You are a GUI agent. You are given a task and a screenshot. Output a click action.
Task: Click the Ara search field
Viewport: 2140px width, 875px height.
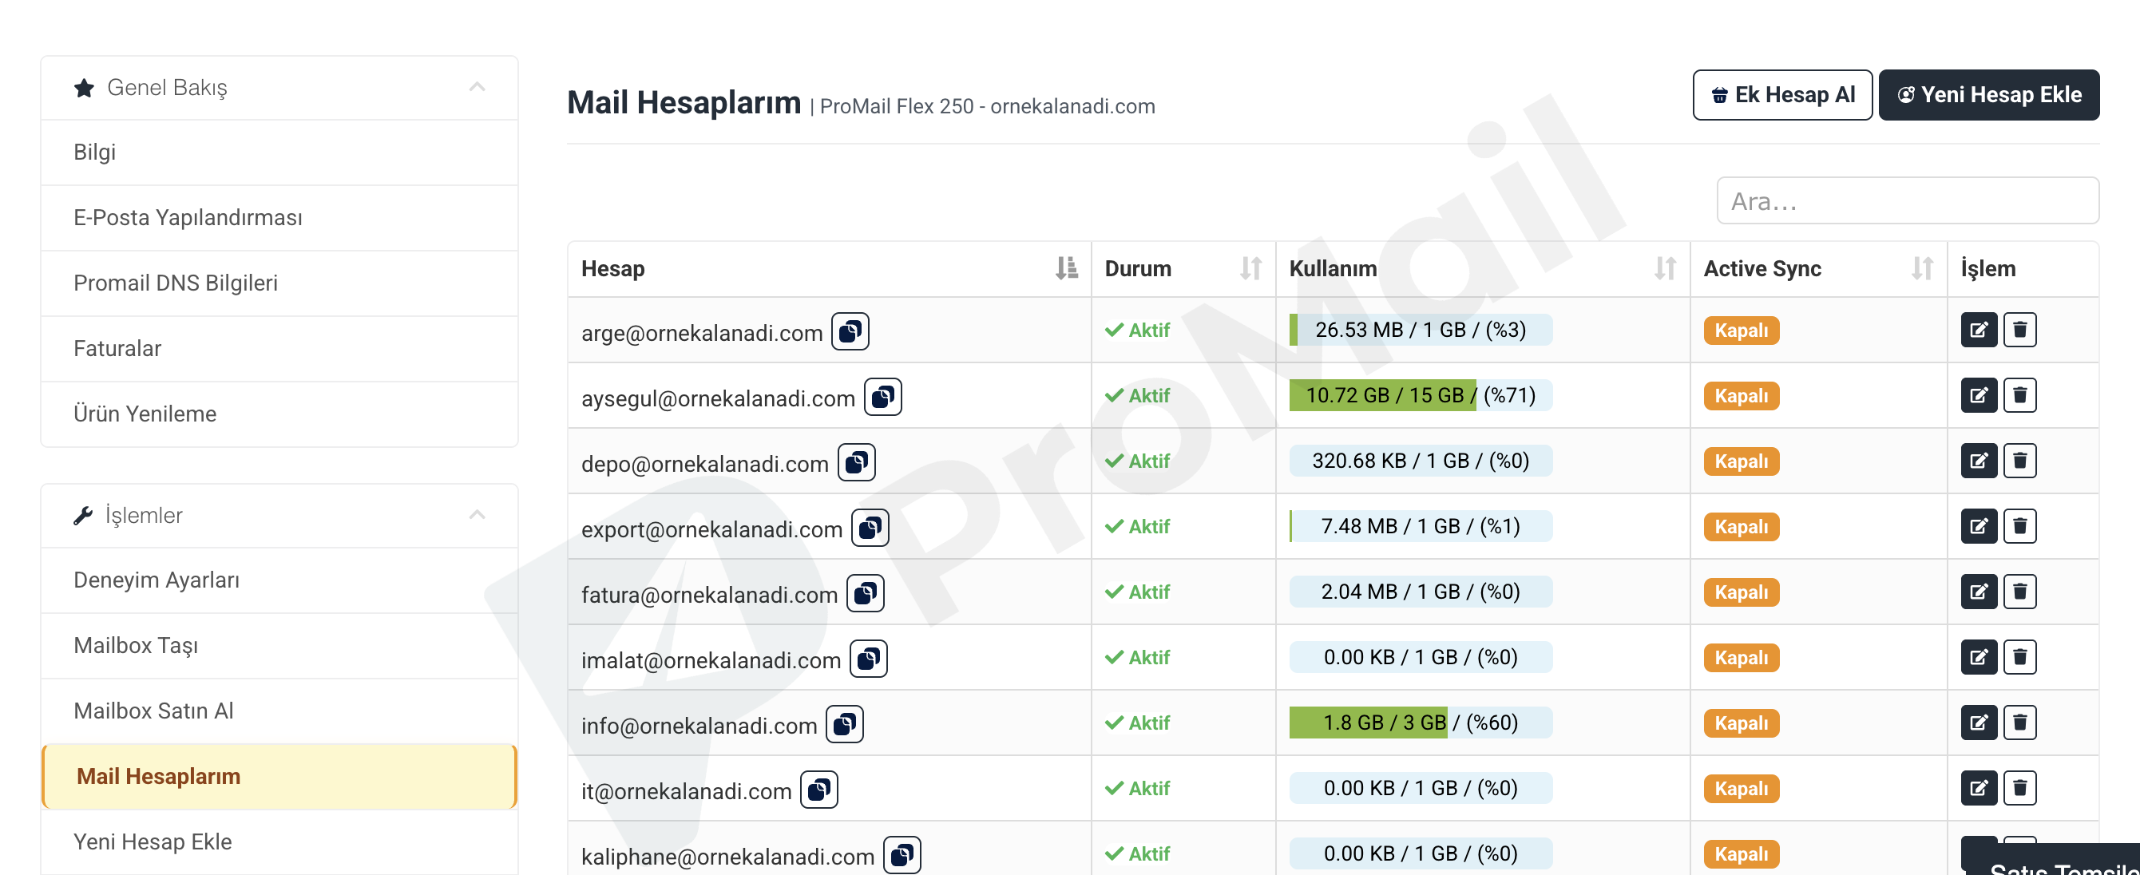[x=1908, y=200]
